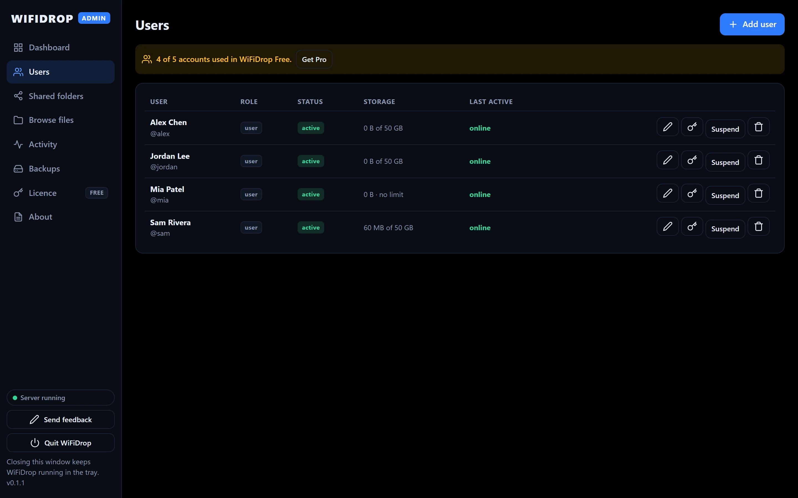Edit Jordan Lee with the pencil icon

click(x=667, y=160)
